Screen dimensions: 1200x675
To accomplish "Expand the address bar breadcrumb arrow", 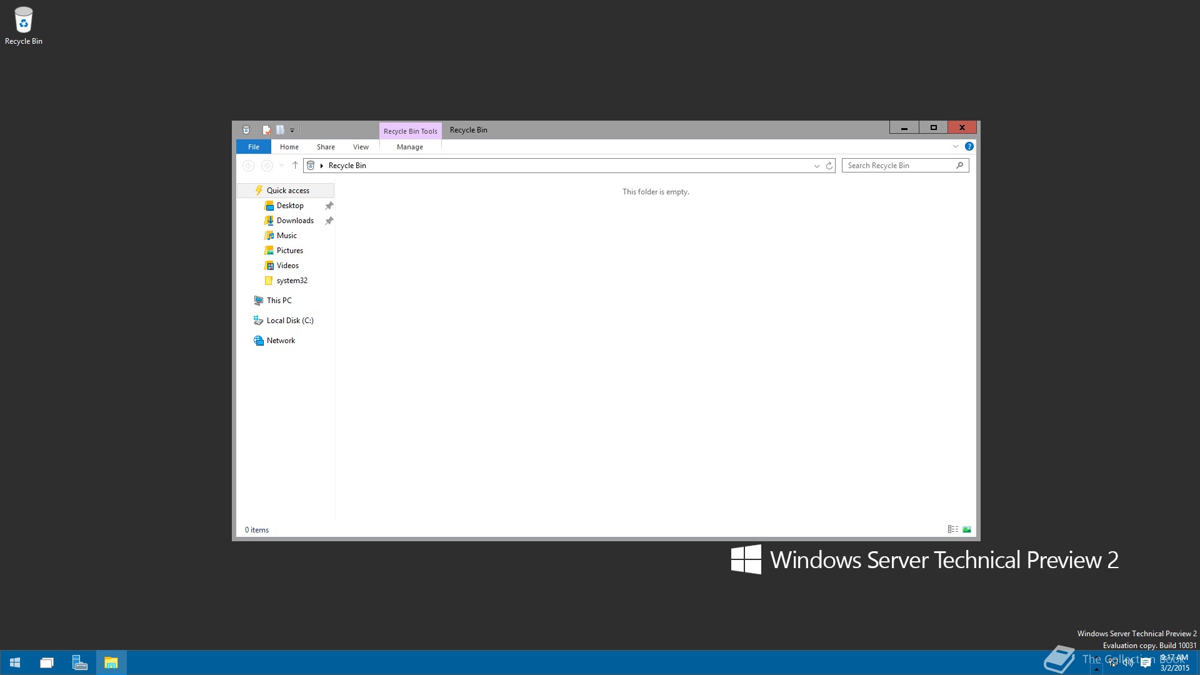I will pyautogui.click(x=322, y=166).
